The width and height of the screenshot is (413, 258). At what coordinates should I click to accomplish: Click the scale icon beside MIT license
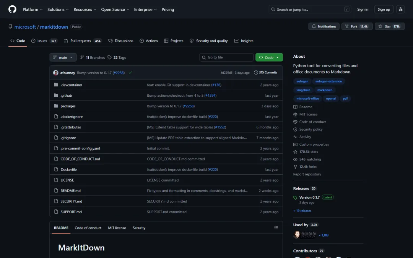point(295,114)
